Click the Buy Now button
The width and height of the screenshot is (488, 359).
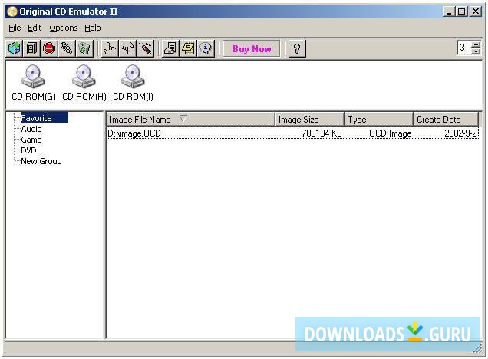(252, 49)
